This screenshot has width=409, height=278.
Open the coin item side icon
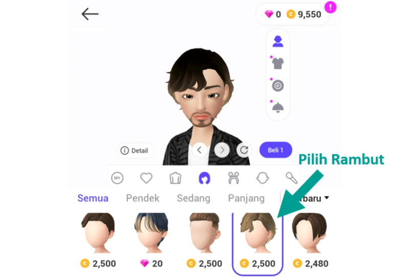pos(278,85)
